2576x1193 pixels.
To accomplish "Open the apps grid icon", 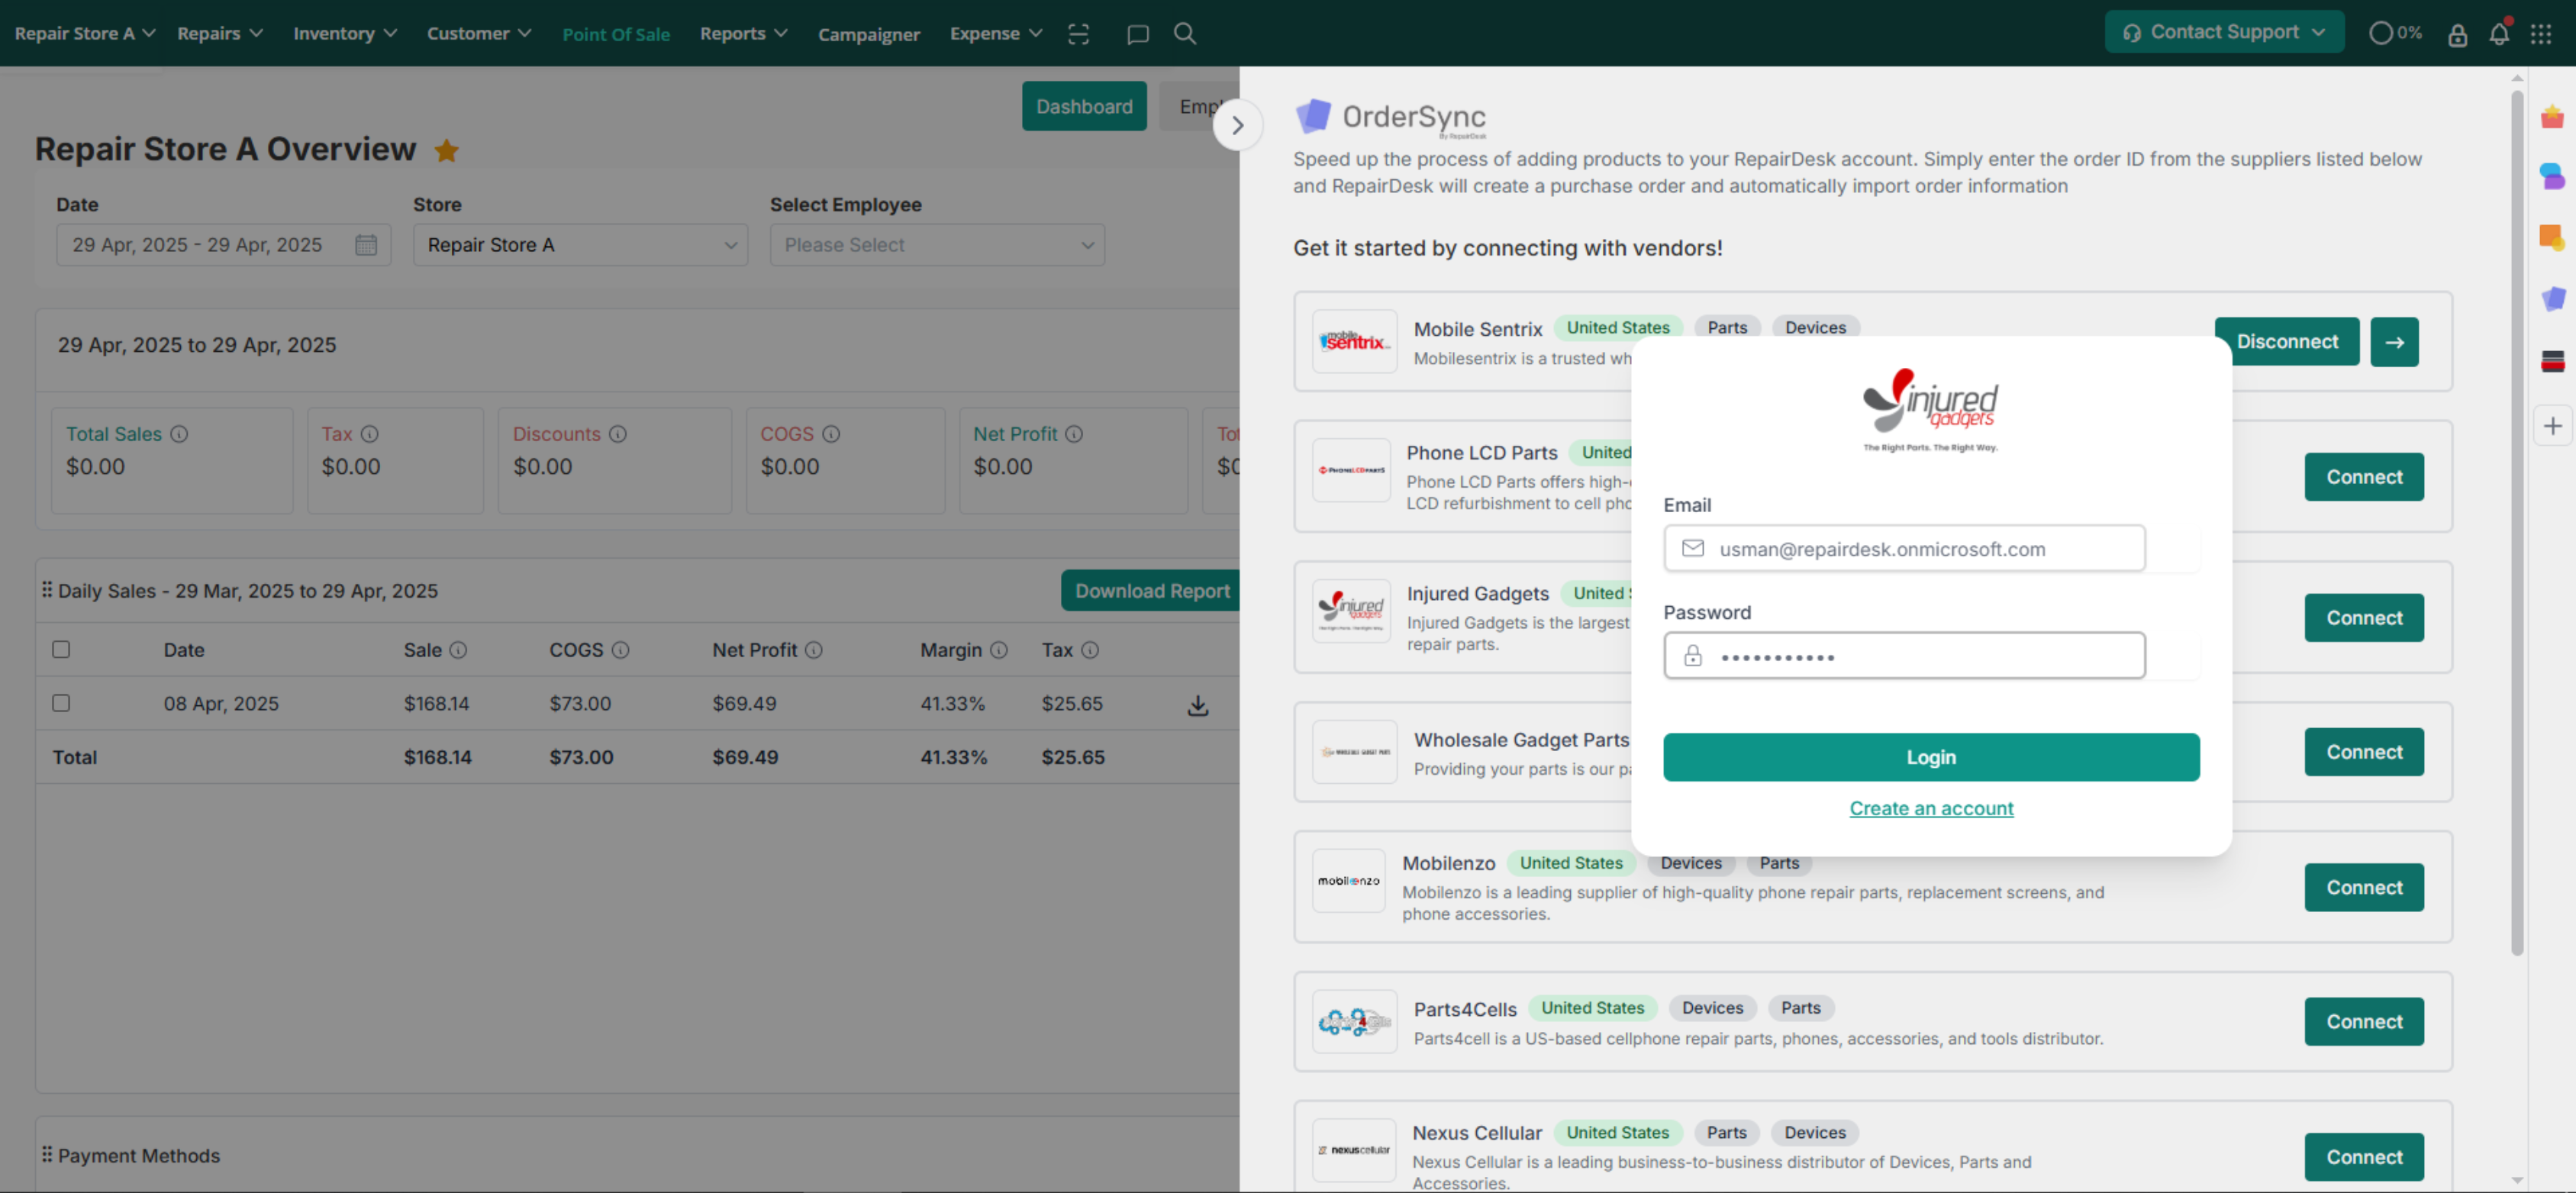I will point(2541,34).
